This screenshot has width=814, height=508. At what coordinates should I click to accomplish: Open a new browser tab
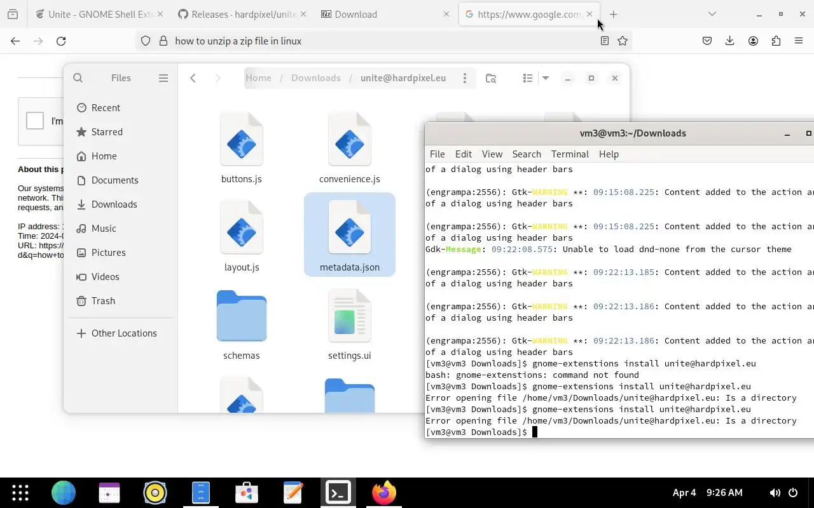(x=613, y=14)
